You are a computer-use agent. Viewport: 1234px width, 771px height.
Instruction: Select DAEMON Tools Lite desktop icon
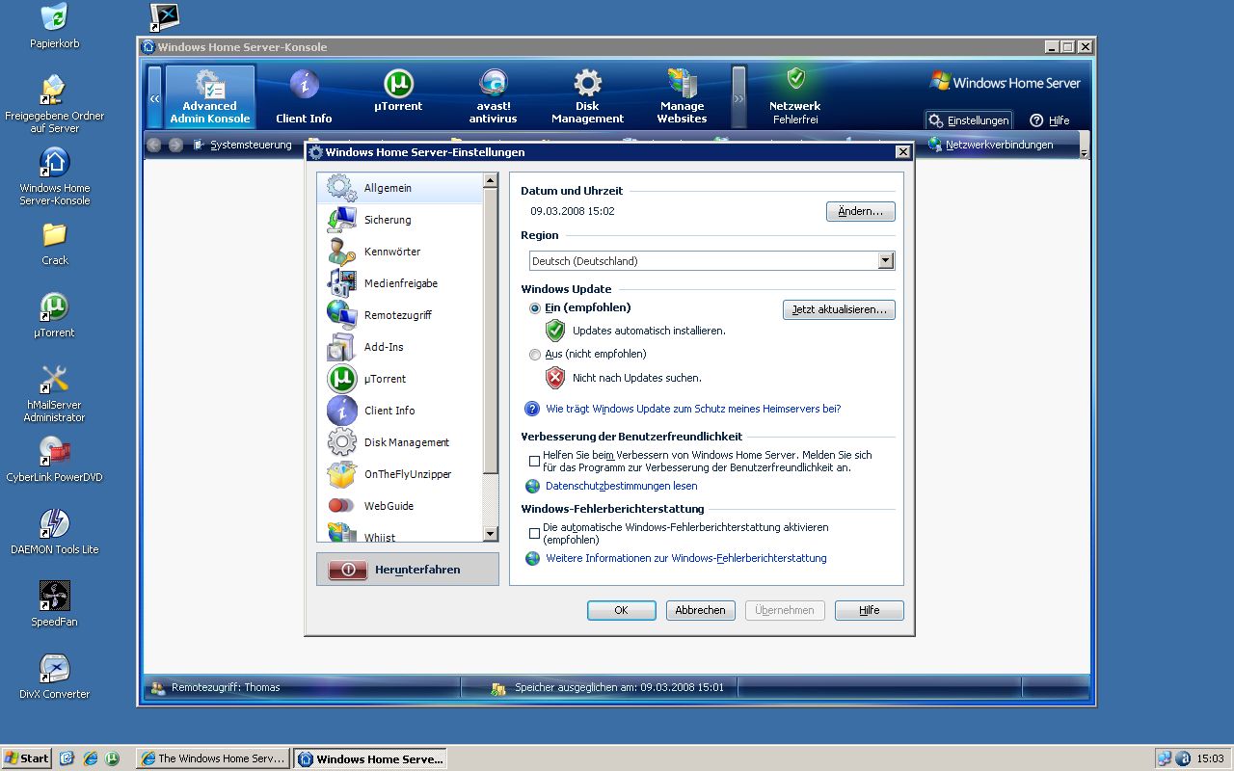55,532
